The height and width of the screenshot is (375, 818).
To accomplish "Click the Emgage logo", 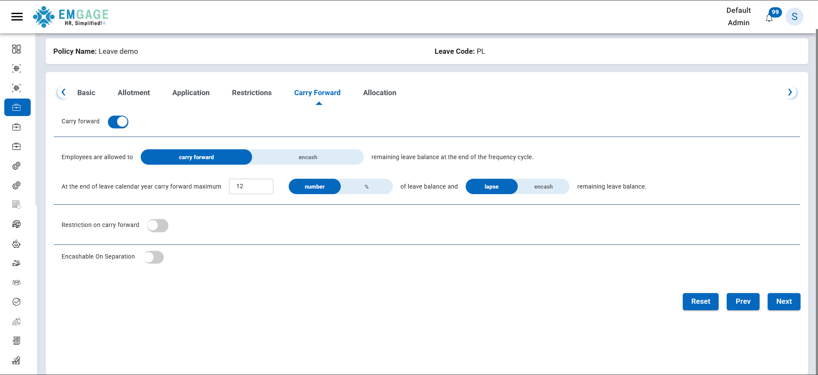I will click(x=71, y=17).
